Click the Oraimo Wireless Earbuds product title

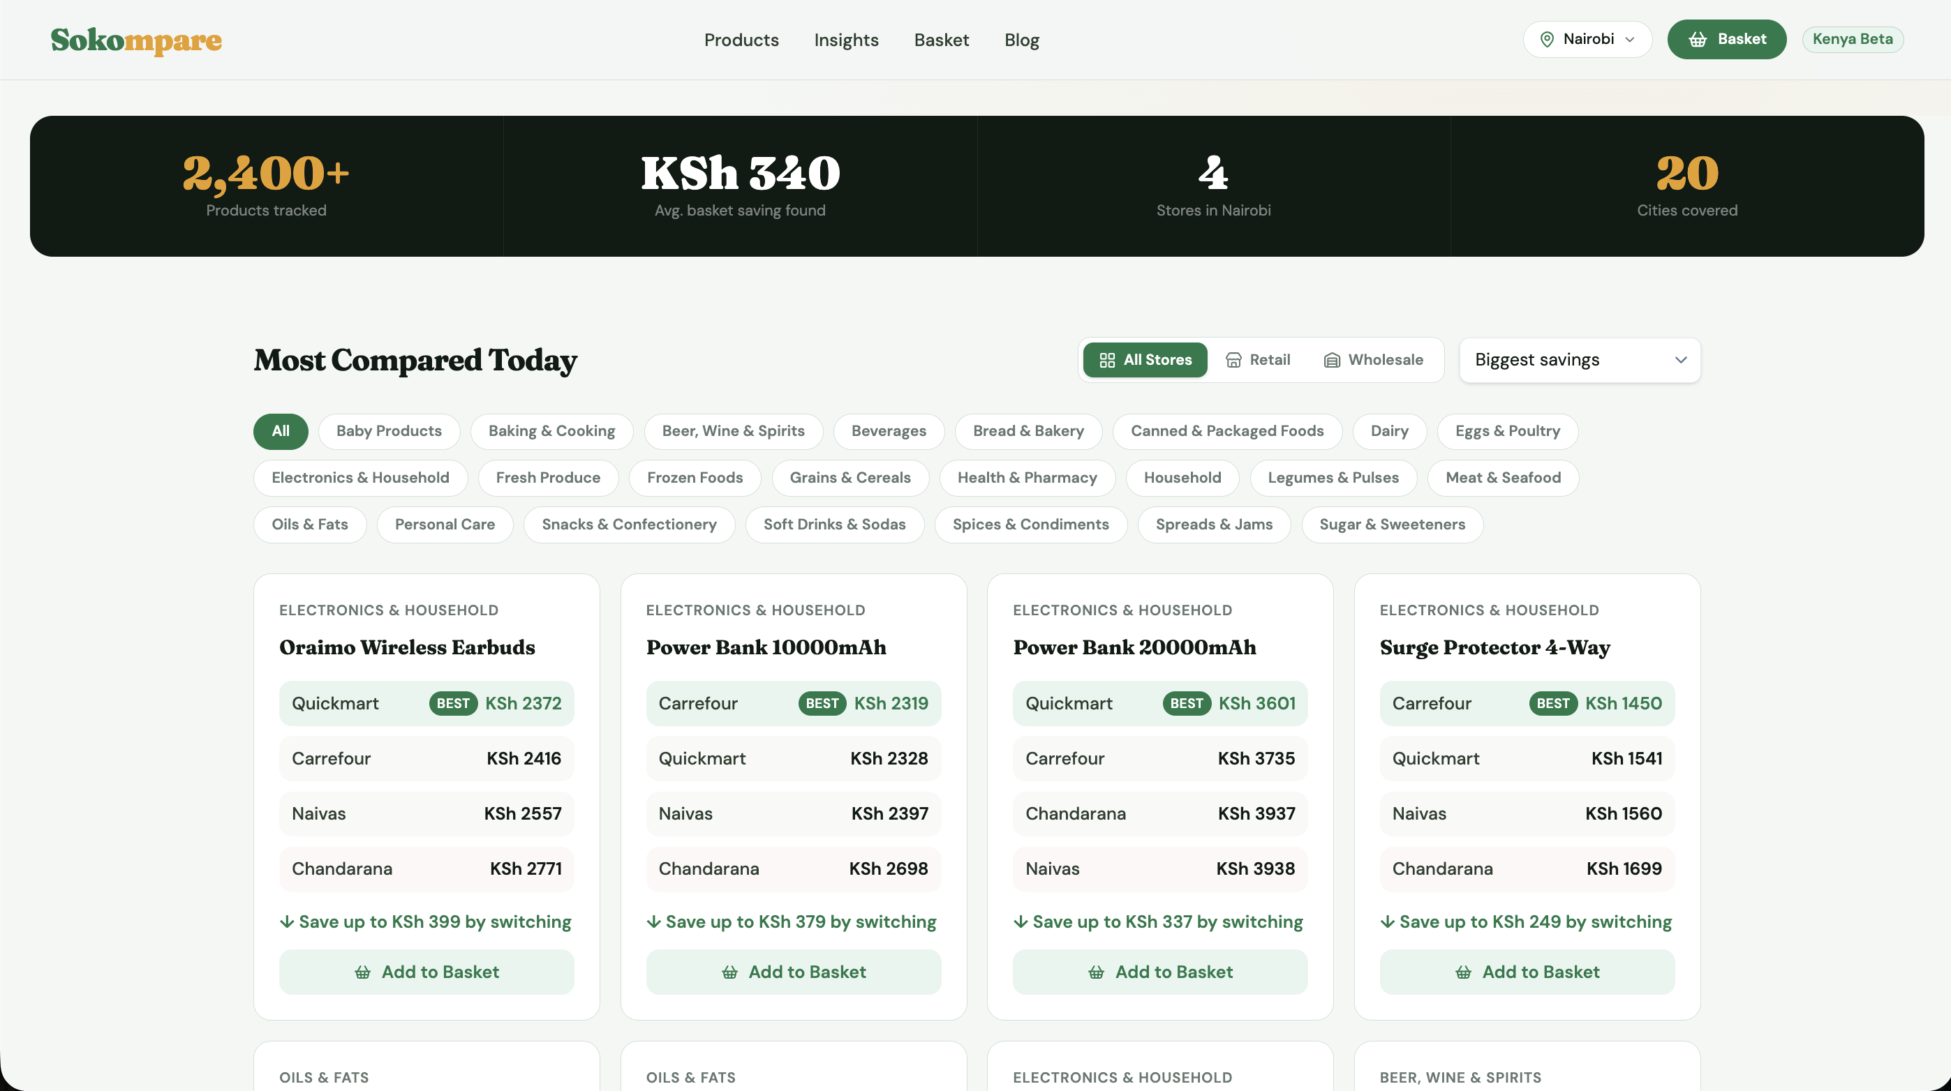(x=407, y=647)
